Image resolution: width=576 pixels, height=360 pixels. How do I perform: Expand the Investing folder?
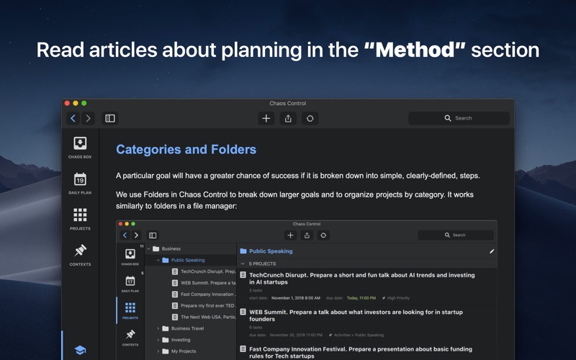[158, 340]
